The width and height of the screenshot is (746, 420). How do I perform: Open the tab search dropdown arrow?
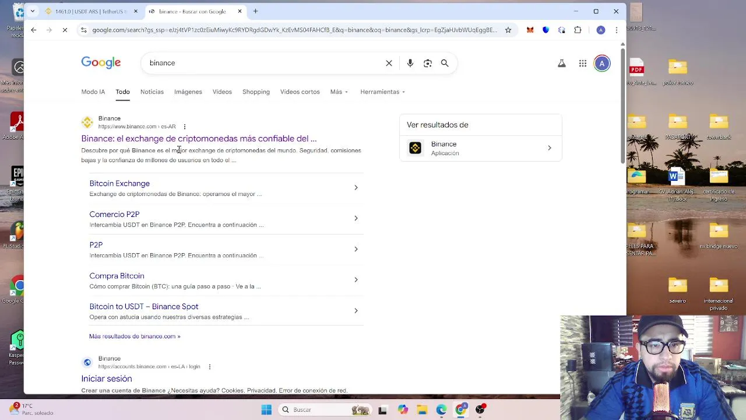pyautogui.click(x=33, y=11)
